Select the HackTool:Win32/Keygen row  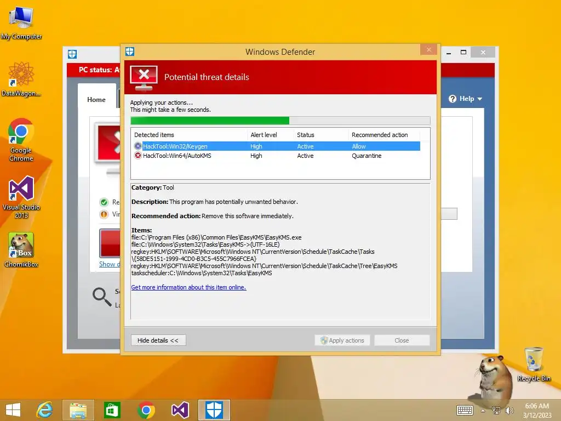pyautogui.click(x=276, y=146)
